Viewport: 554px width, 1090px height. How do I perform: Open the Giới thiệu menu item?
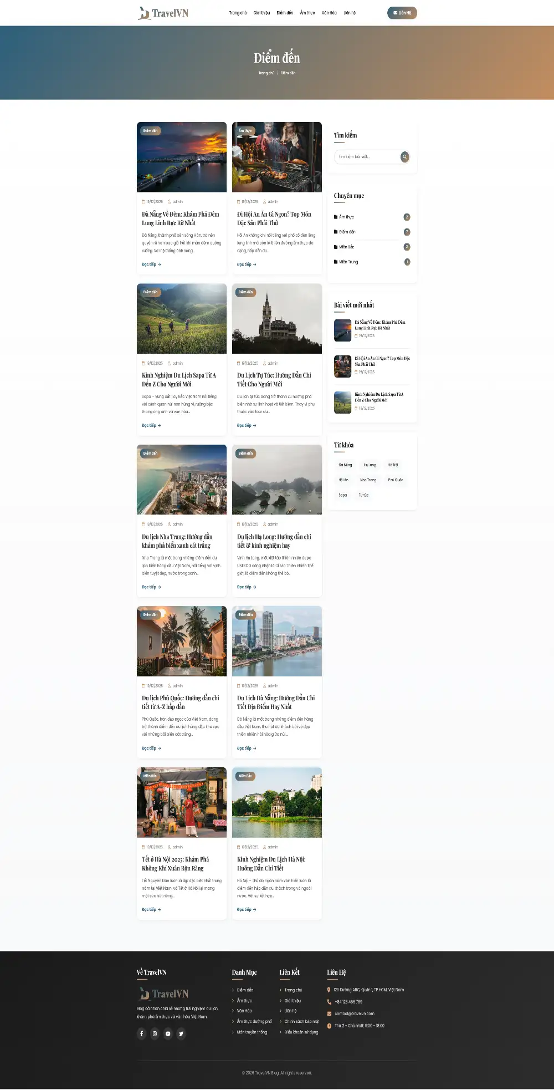261,13
